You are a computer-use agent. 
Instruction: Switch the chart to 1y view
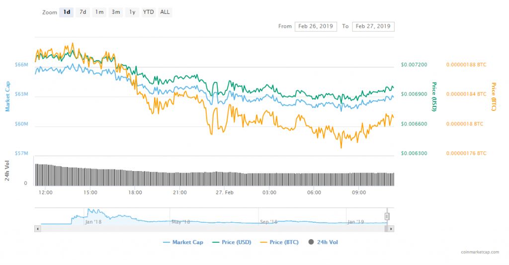tap(132, 12)
